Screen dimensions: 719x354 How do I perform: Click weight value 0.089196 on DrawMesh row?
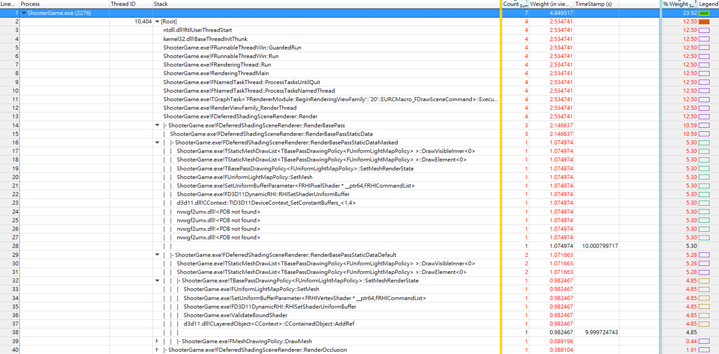click(x=562, y=341)
